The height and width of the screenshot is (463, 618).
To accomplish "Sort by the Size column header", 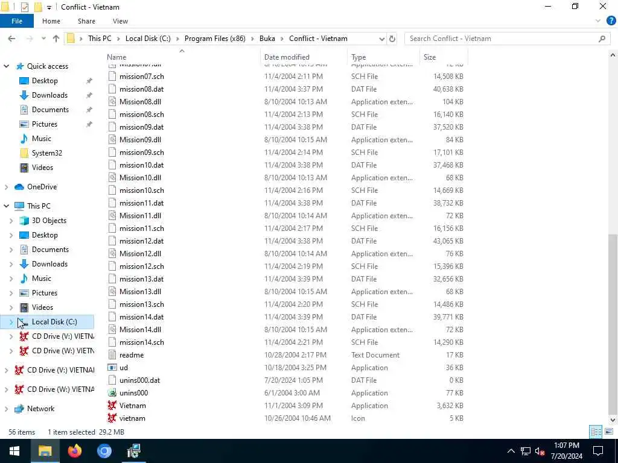I will click(x=444, y=57).
